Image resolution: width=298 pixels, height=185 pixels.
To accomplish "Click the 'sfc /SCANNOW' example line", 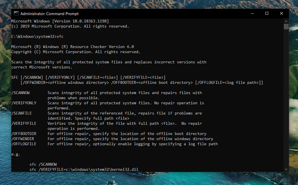I will (43, 165).
